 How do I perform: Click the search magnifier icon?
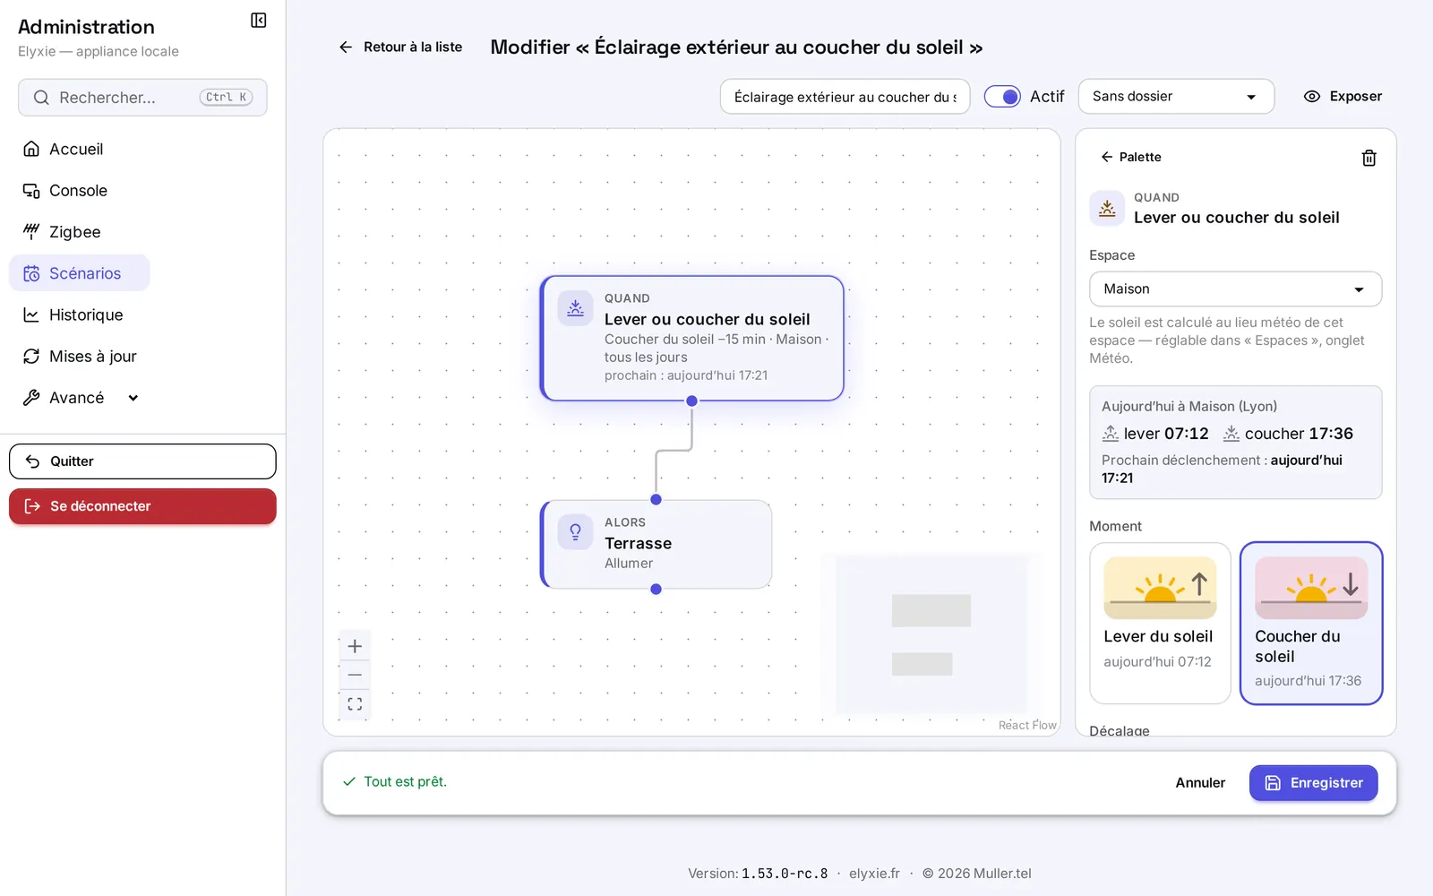click(x=41, y=98)
